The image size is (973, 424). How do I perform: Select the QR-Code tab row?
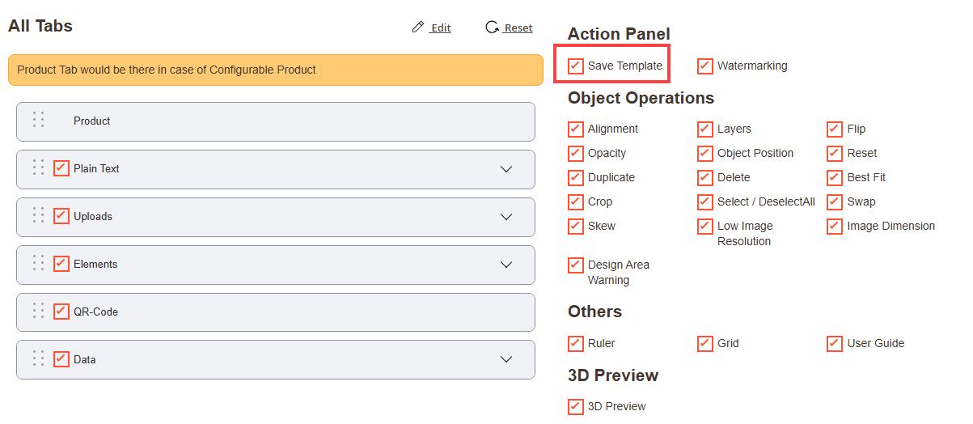click(275, 312)
